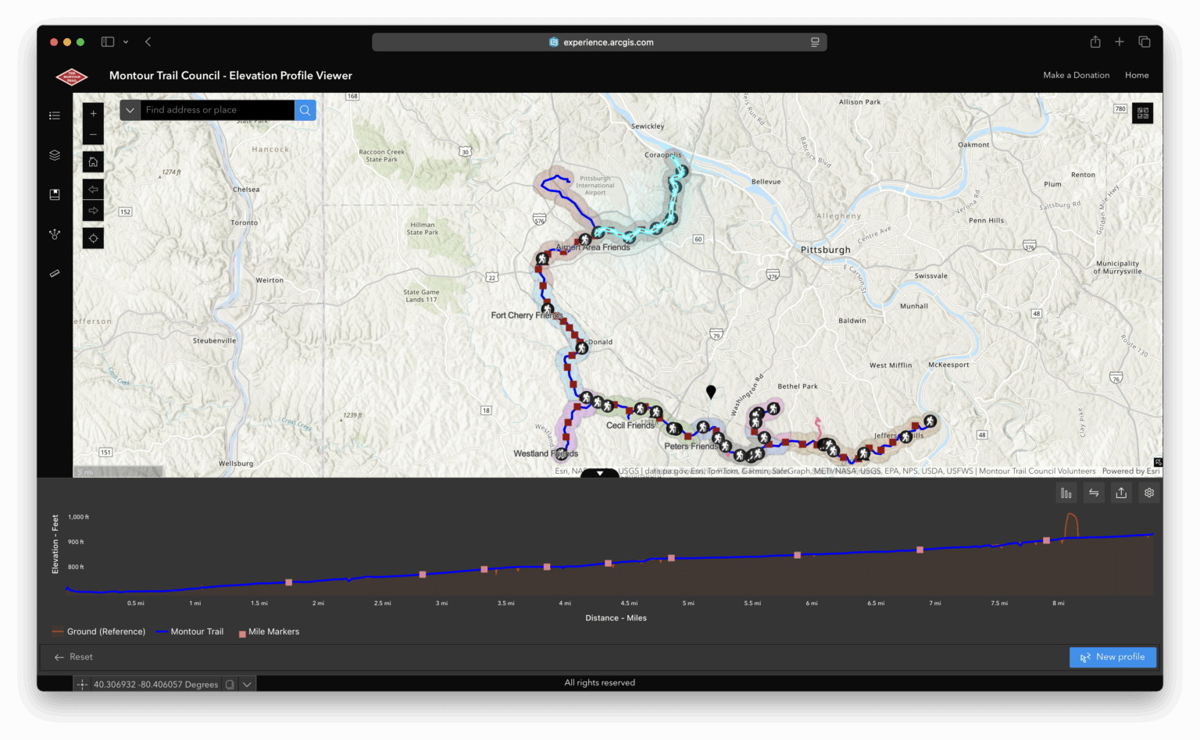Open the Layers list in the sidebar
This screenshot has width=1200, height=740.
tap(55, 155)
